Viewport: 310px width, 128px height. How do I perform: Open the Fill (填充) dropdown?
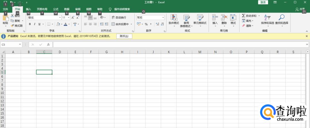click(x=248, y=21)
